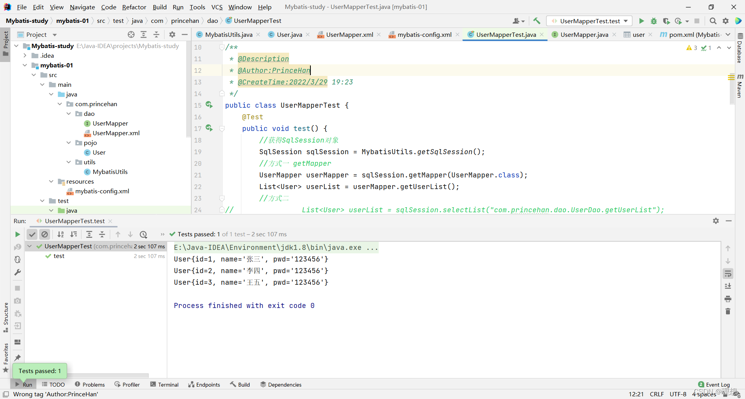Image resolution: width=745 pixels, height=399 pixels.
Task: Select opened file locator icon in Project panel
Action: pos(131,34)
